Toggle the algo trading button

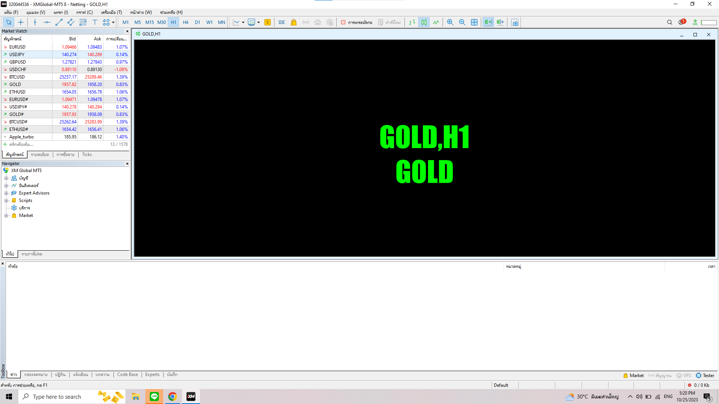(x=356, y=22)
